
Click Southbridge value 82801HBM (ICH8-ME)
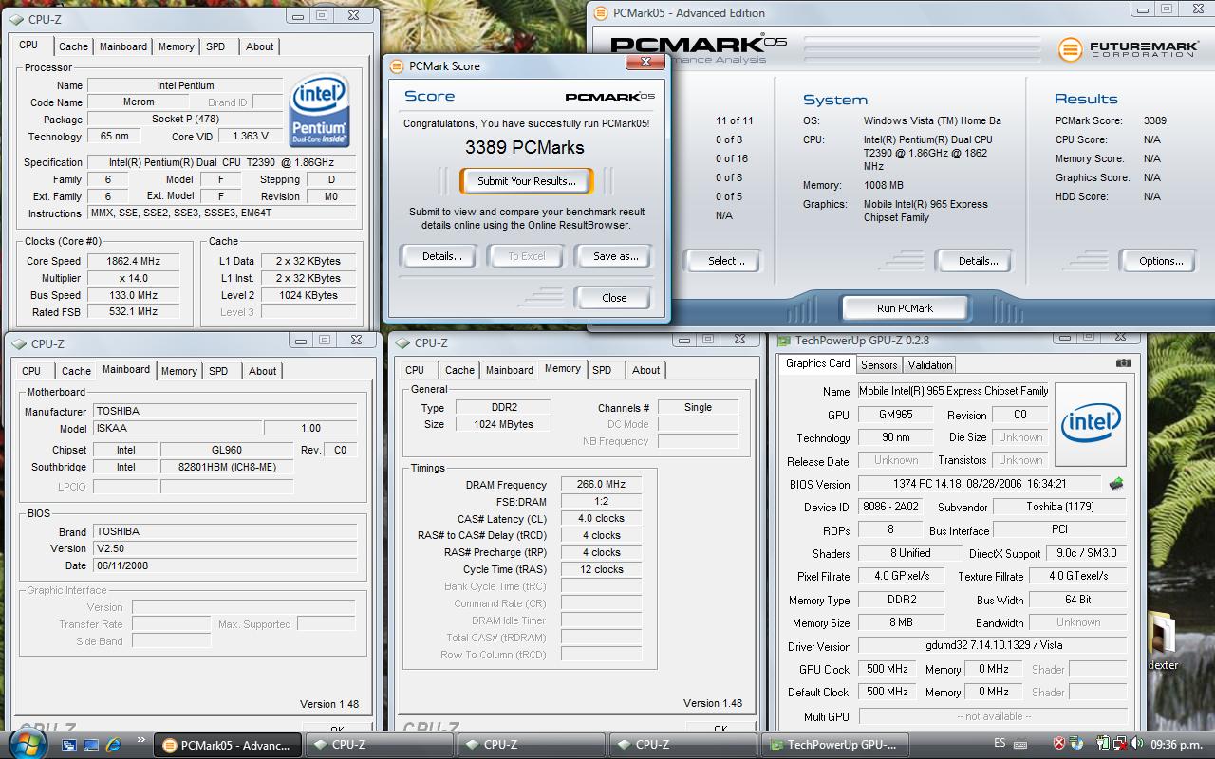coord(227,467)
